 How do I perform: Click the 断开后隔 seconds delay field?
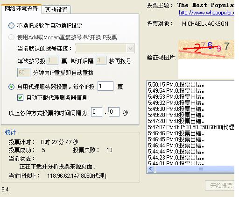tap(101, 60)
